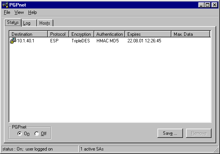Sort by the Encryption column header
The width and height of the screenshot is (220, 154).
click(x=81, y=34)
